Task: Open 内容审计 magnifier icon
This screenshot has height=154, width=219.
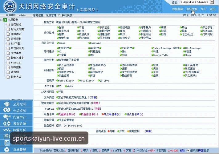Action: (7, 117)
